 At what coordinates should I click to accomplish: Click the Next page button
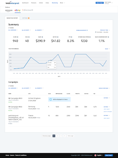71,136
